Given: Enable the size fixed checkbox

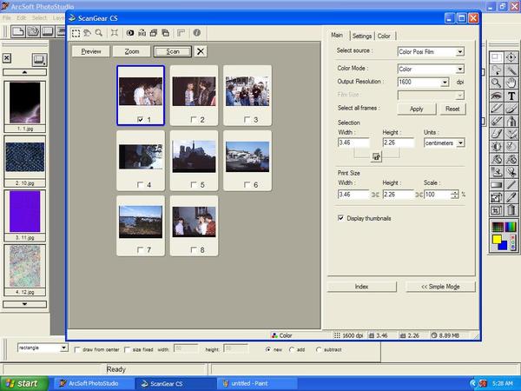Looking at the screenshot, I should pos(127,350).
